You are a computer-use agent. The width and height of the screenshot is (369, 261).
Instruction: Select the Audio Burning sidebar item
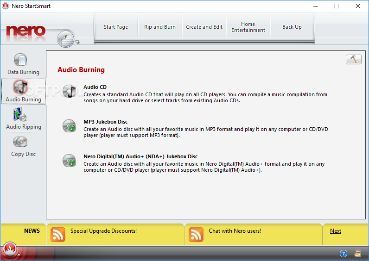(x=23, y=92)
